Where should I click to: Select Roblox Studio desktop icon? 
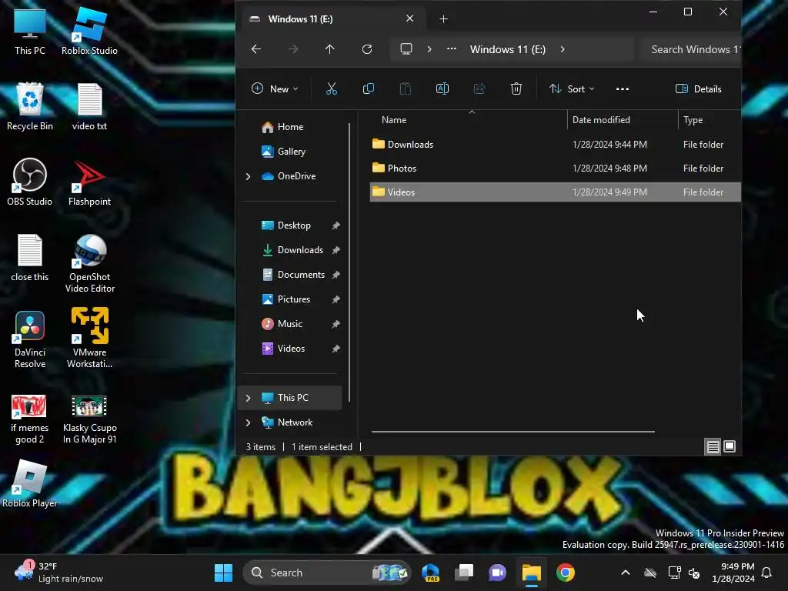(x=89, y=31)
